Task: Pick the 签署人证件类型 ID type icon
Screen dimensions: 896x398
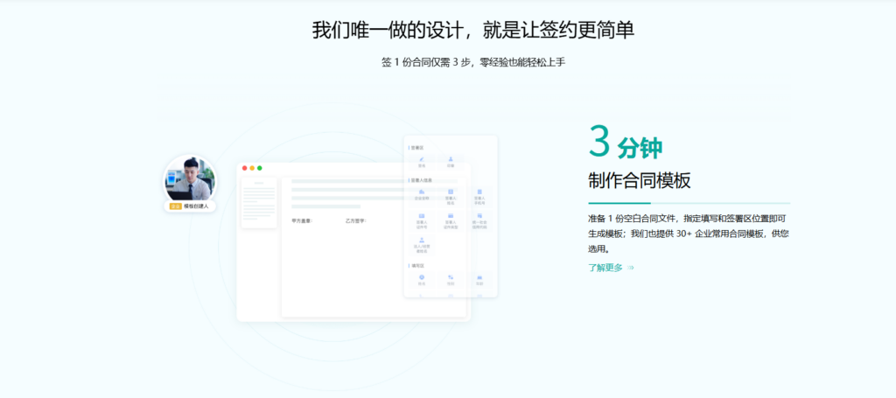Action: coord(451,216)
